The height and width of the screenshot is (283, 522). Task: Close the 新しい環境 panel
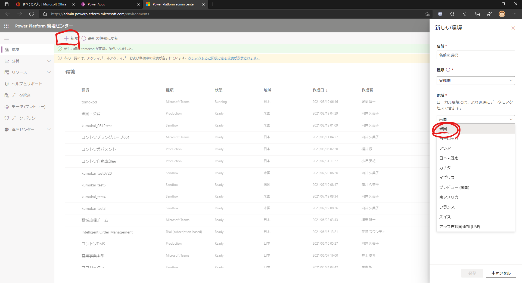click(x=513, y=28)
